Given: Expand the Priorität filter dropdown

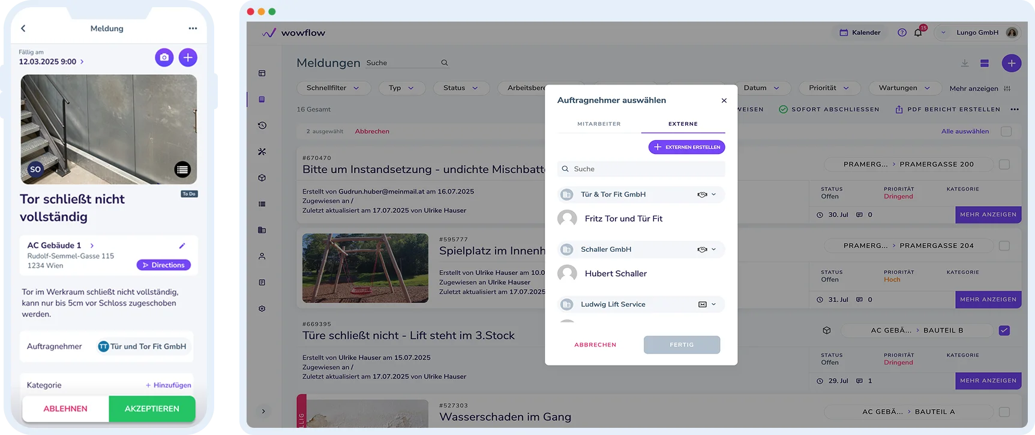Looking at the screenshot, I should coord(829,88).
